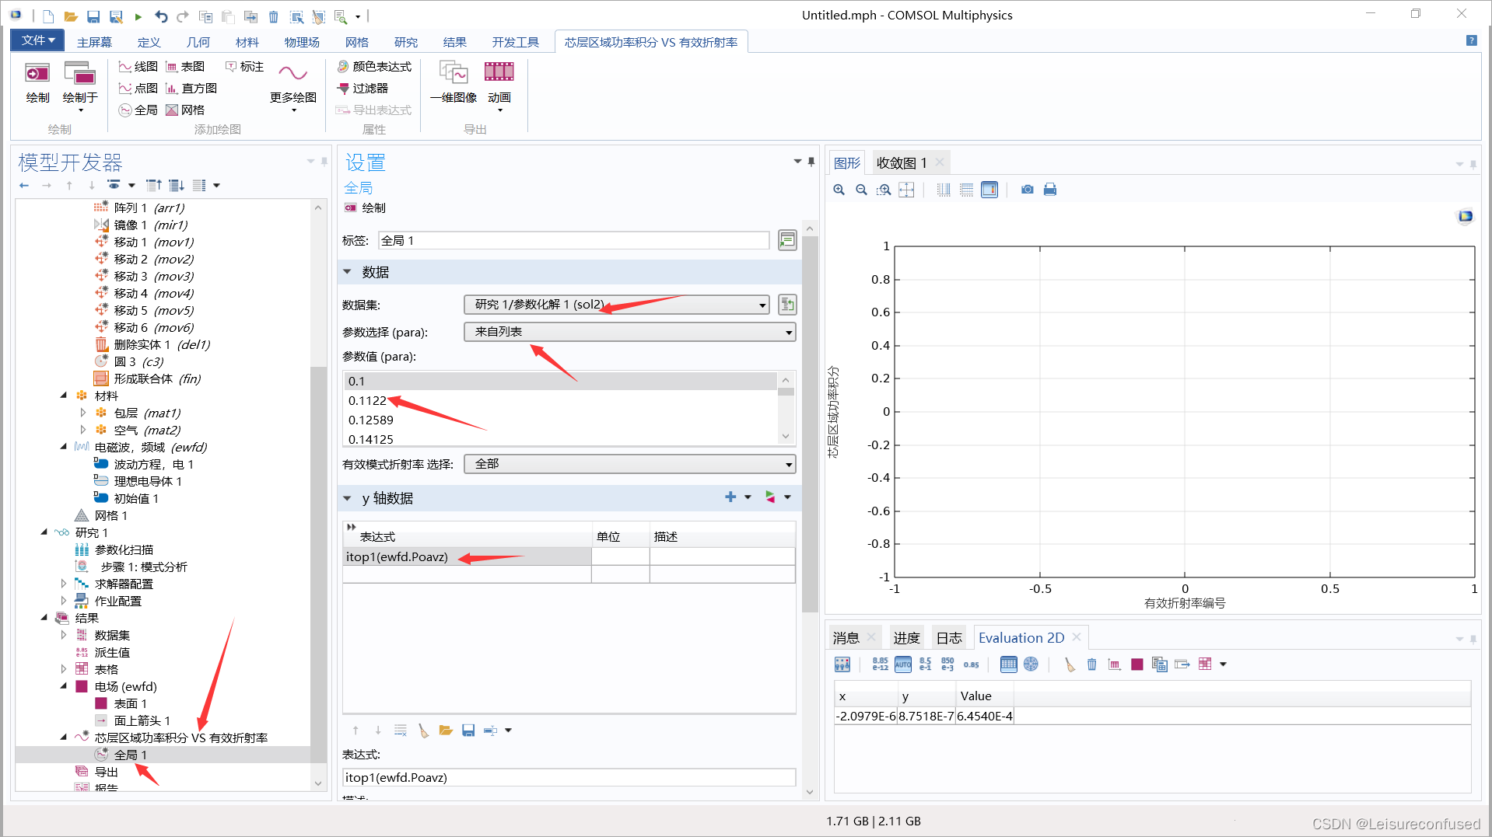Viewport: 1492px width, 837px height.
Task: Collapse the y 轴数据 section
Action: [348, 498]
